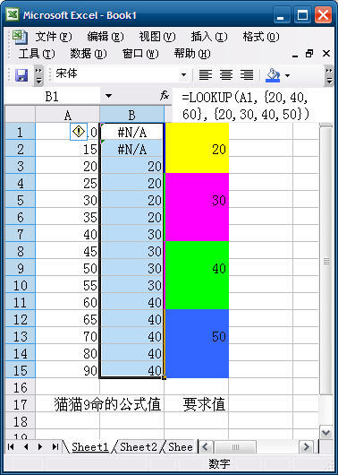
Task: Select row 16 header
Action: point(21,388)
